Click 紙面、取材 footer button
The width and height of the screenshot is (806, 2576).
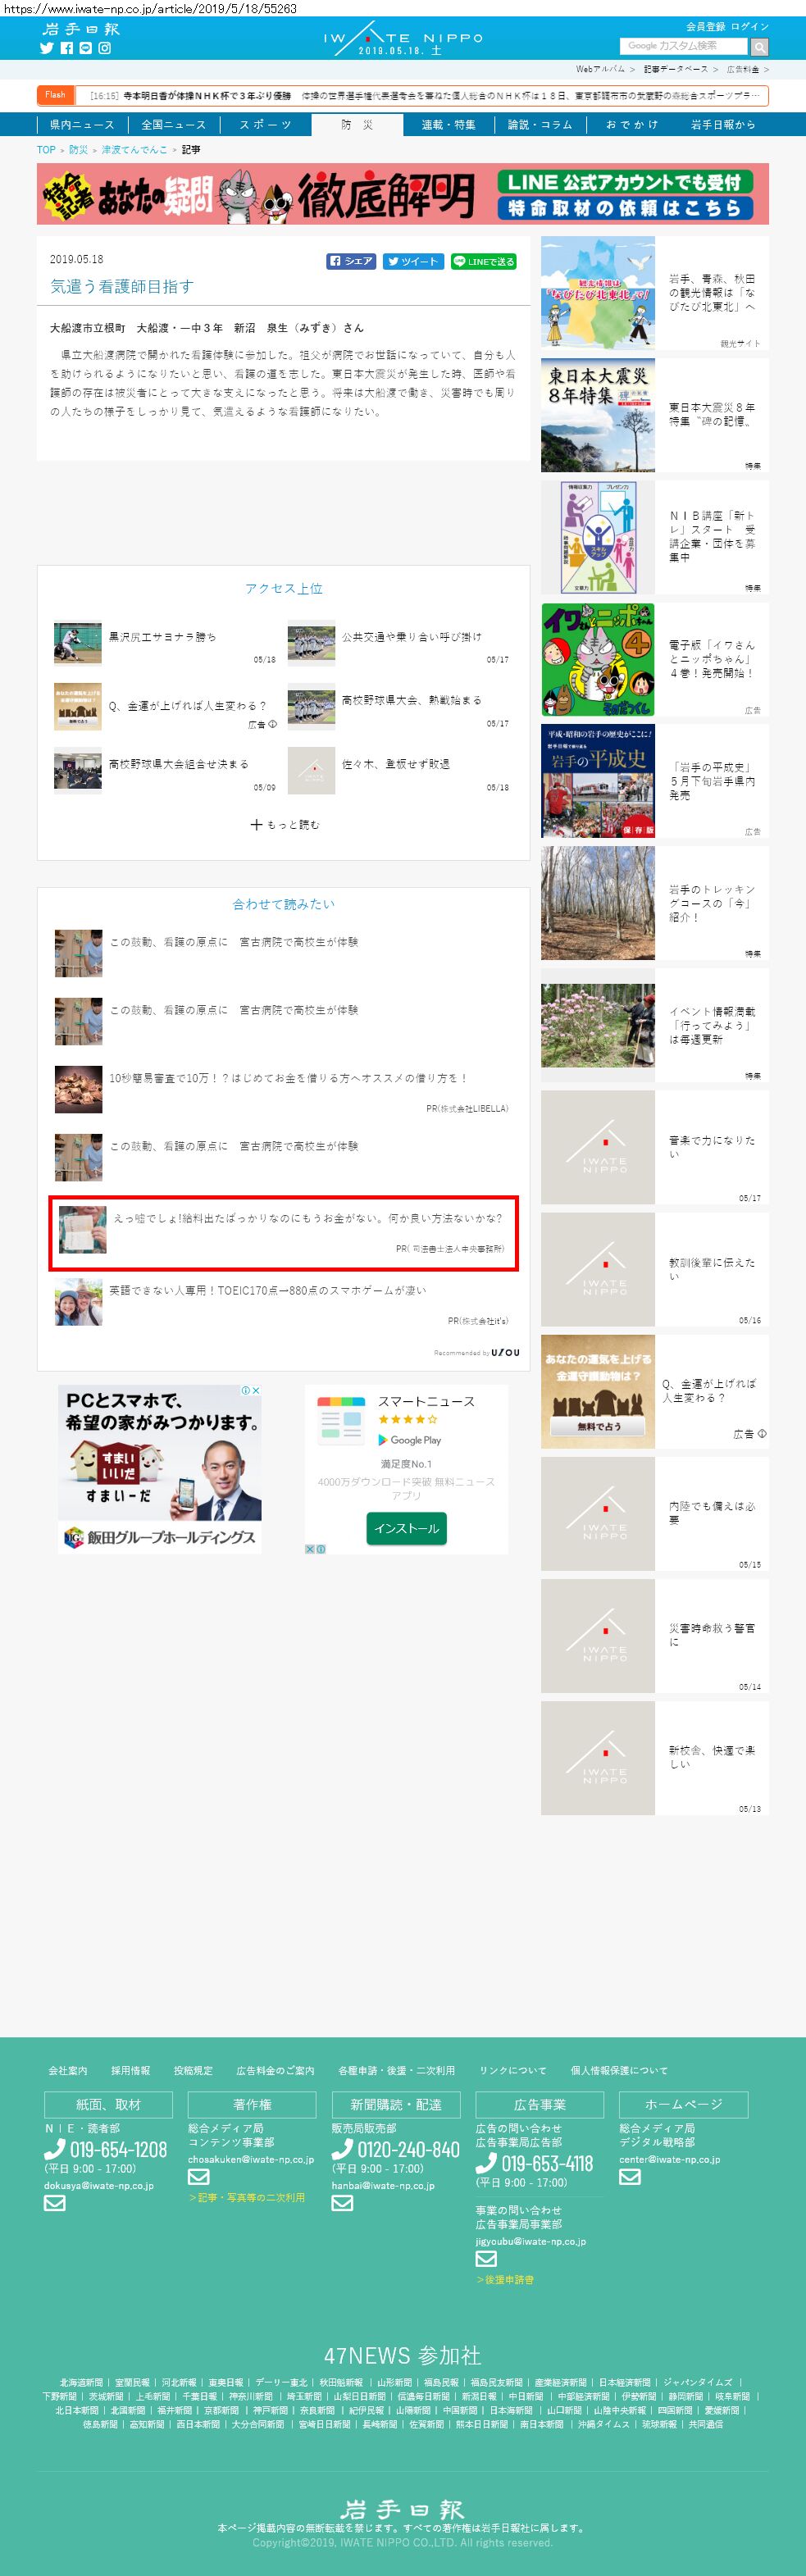[108, 2104]
